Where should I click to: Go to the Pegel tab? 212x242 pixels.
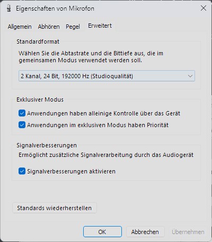(x=73, y=27)
